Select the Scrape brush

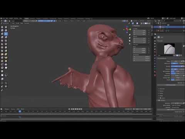click(2, 47)
